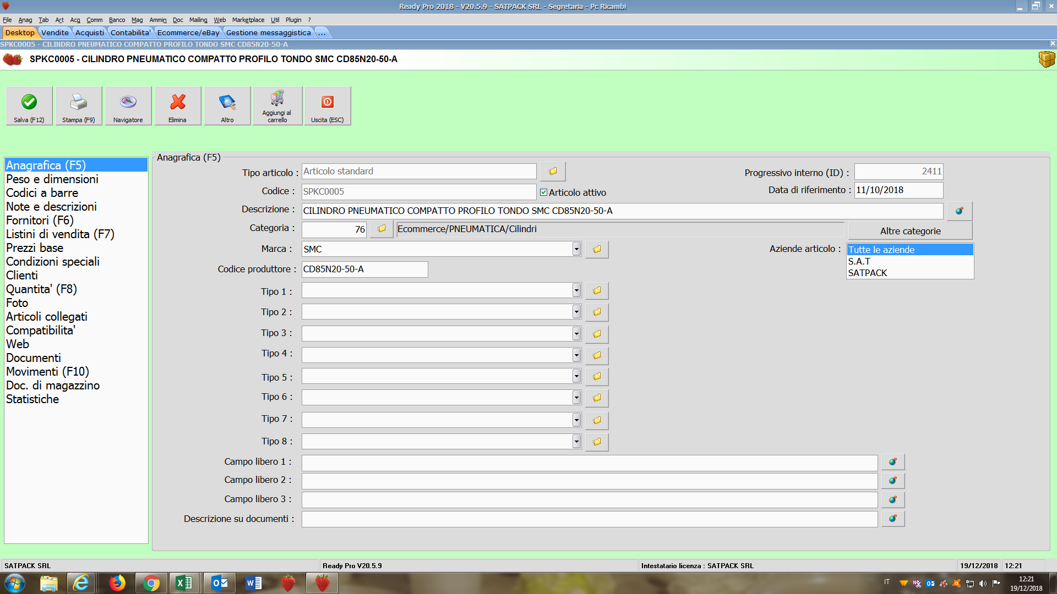Click the folder icon next to Categoria
The image size is (1057, 594).
tap(382, 229)
